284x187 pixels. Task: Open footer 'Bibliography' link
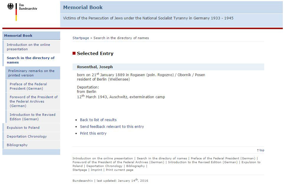pos(135,166)
